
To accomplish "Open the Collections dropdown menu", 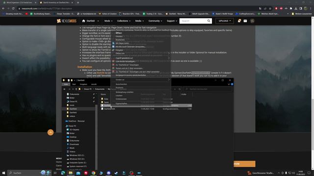I will pos(124,21).
